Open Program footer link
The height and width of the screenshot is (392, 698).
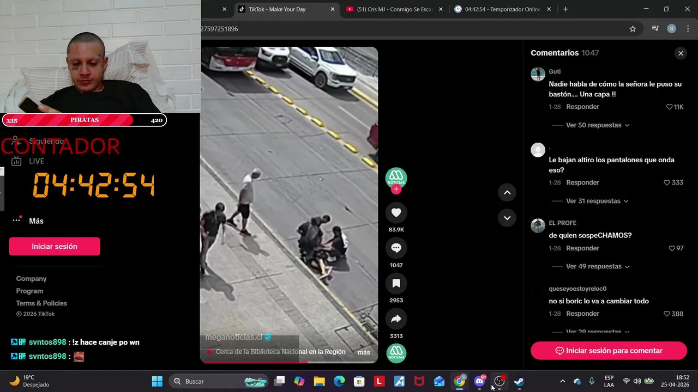click(x=29, y=291)
